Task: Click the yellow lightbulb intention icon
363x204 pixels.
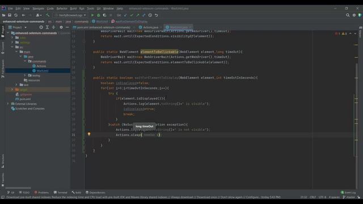Action: point(89,134)
